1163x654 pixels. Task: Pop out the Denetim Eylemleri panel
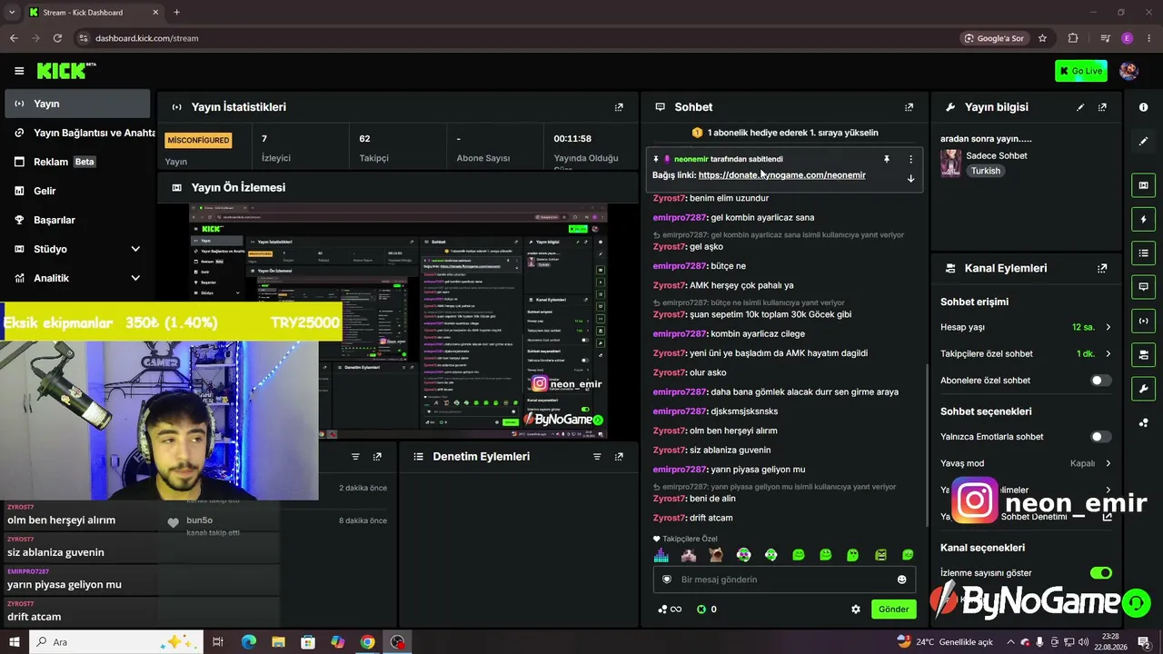619,456
